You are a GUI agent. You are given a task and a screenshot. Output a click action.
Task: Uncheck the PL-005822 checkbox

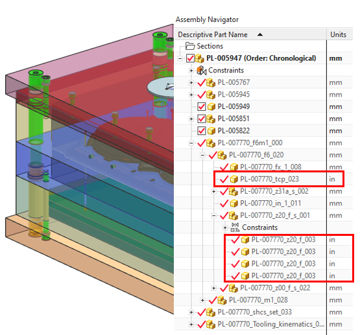tap(202, 131)
